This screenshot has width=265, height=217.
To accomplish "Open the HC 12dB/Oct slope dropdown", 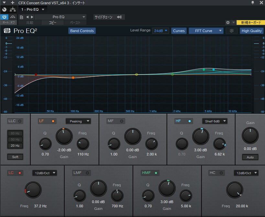I will [x=246, y=173].
